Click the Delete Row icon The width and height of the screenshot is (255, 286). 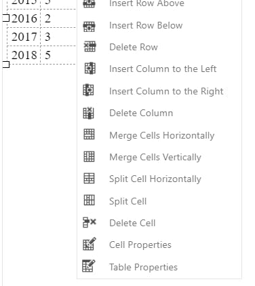[x=90, y=47]
